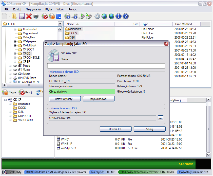Viewport: 213px width, 176px height.
Task: Open the XPCD folder path dropdown
Action: (x=60, y=24)
